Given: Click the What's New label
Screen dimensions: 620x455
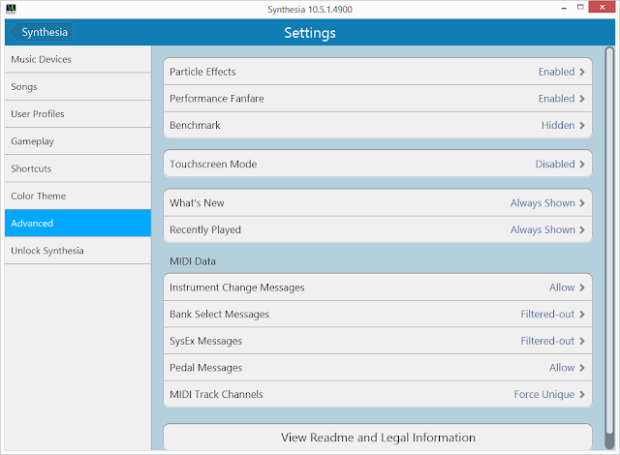Looking at the screenshot, I should click(x=197, y=203).
